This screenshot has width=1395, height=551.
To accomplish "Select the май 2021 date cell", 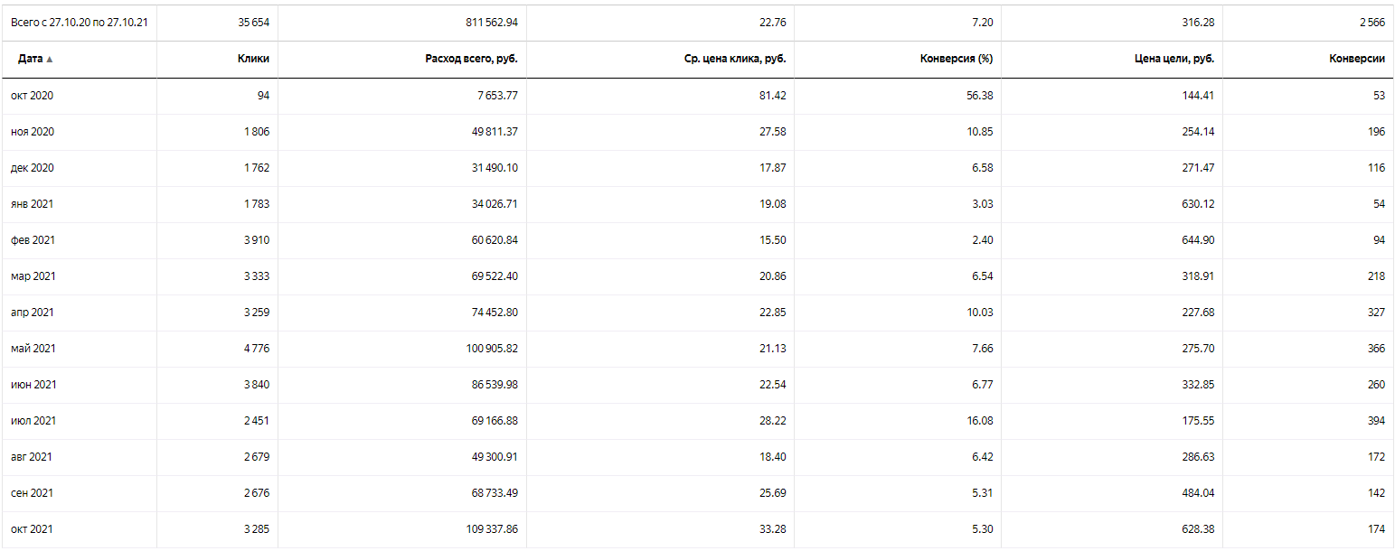I will point(33,349).
